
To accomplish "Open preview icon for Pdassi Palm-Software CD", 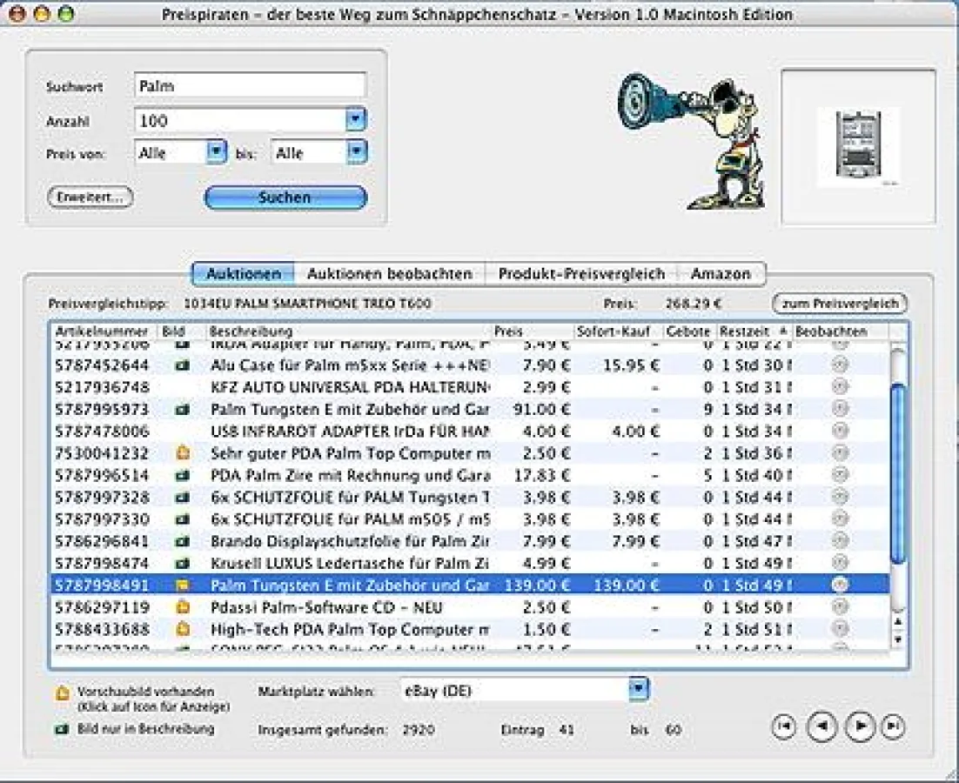I will pos(182,607).
